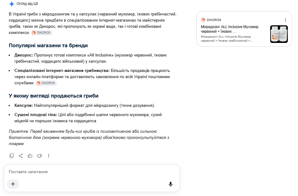Click the bold 'Сушені плодові тіла:' text
Image resolution: width=298 pixels, height=196 pixels.
tap(36, 115)
